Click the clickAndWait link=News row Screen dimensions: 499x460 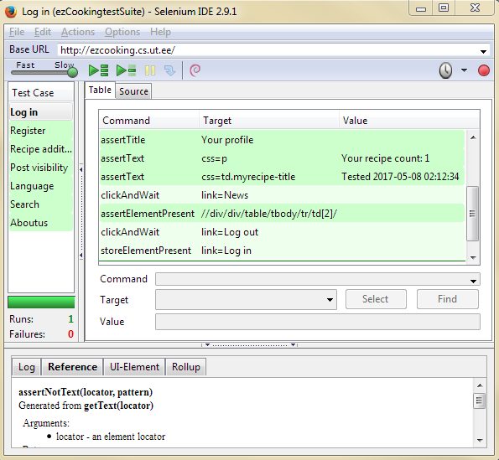282,195
